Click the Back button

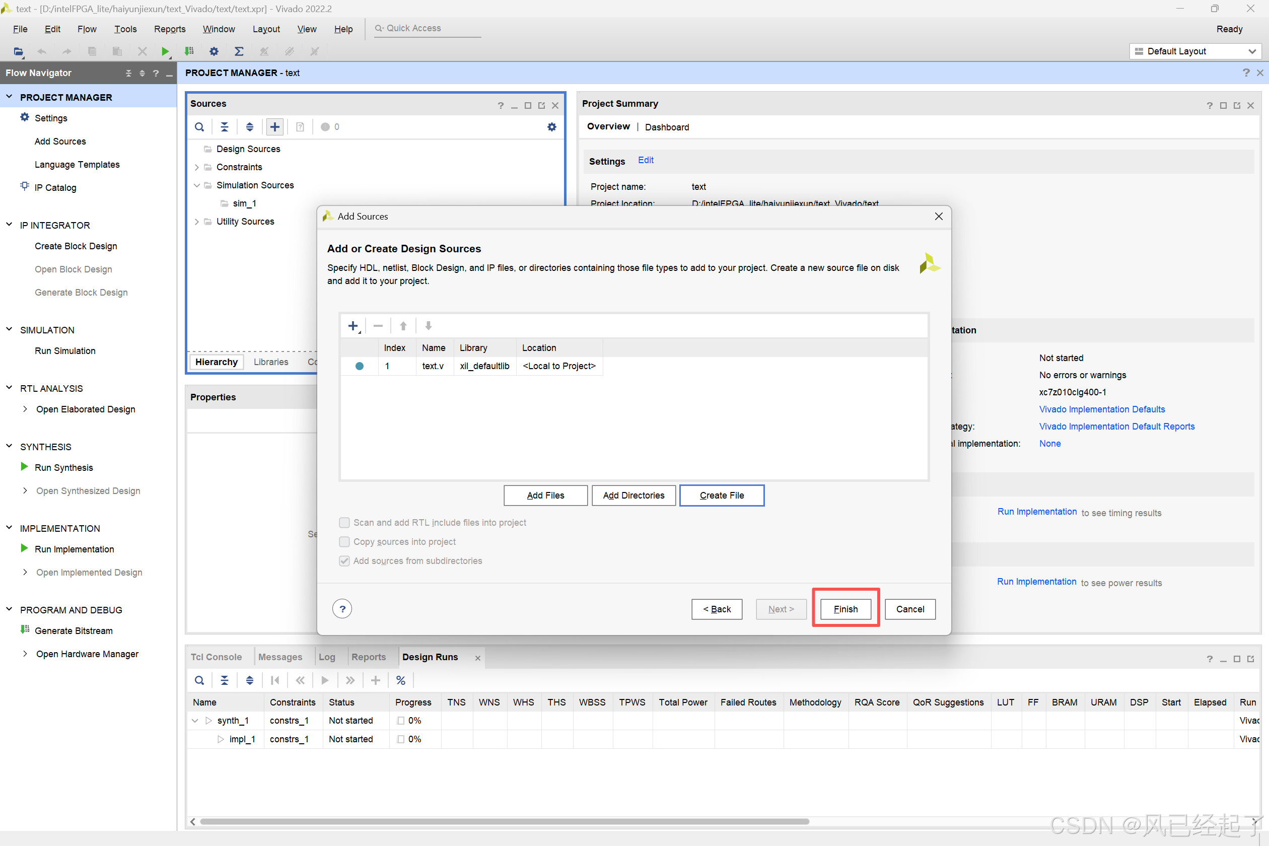pyautogui.click(x=717, y=609)
